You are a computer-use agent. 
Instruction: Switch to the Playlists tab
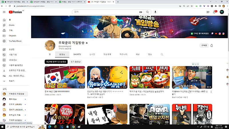(107, 54)
